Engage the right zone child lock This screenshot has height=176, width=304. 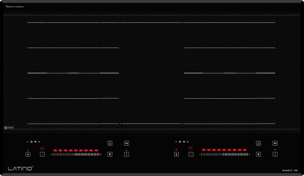258,143
